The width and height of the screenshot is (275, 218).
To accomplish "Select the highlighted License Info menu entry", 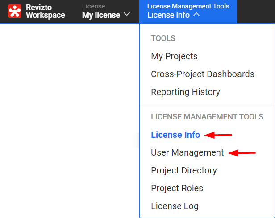I will pos(175,135).
